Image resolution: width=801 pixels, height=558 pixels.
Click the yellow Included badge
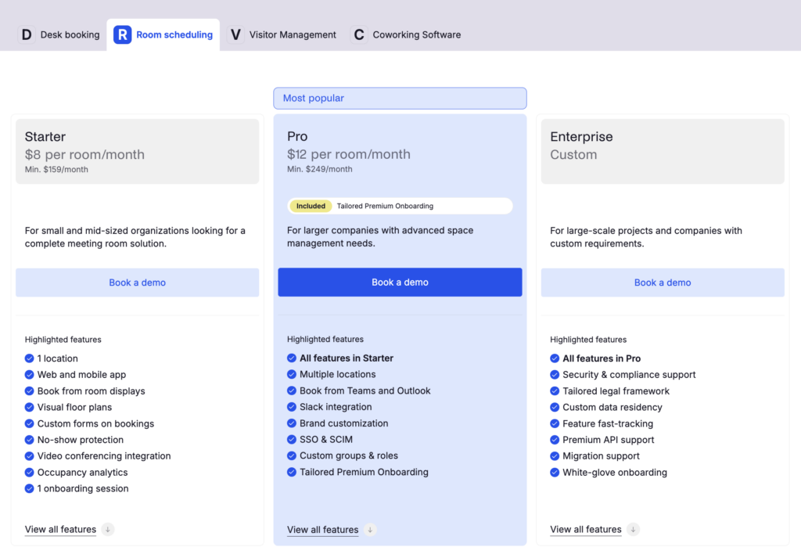click(311, 206)
